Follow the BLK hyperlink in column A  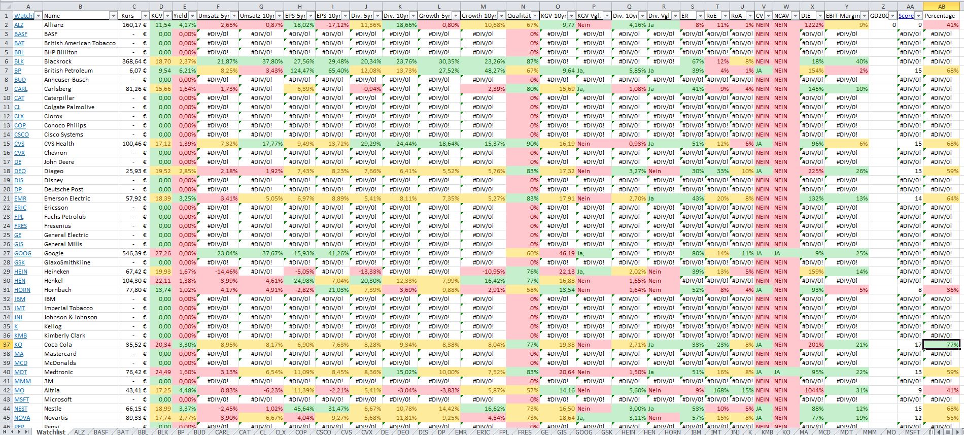19,61
